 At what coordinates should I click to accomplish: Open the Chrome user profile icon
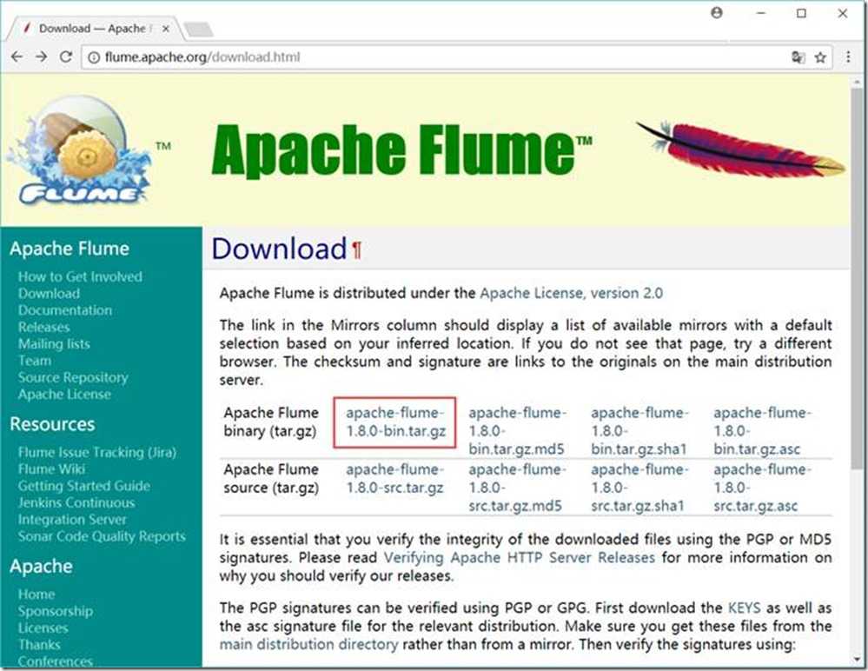point(717,13)
